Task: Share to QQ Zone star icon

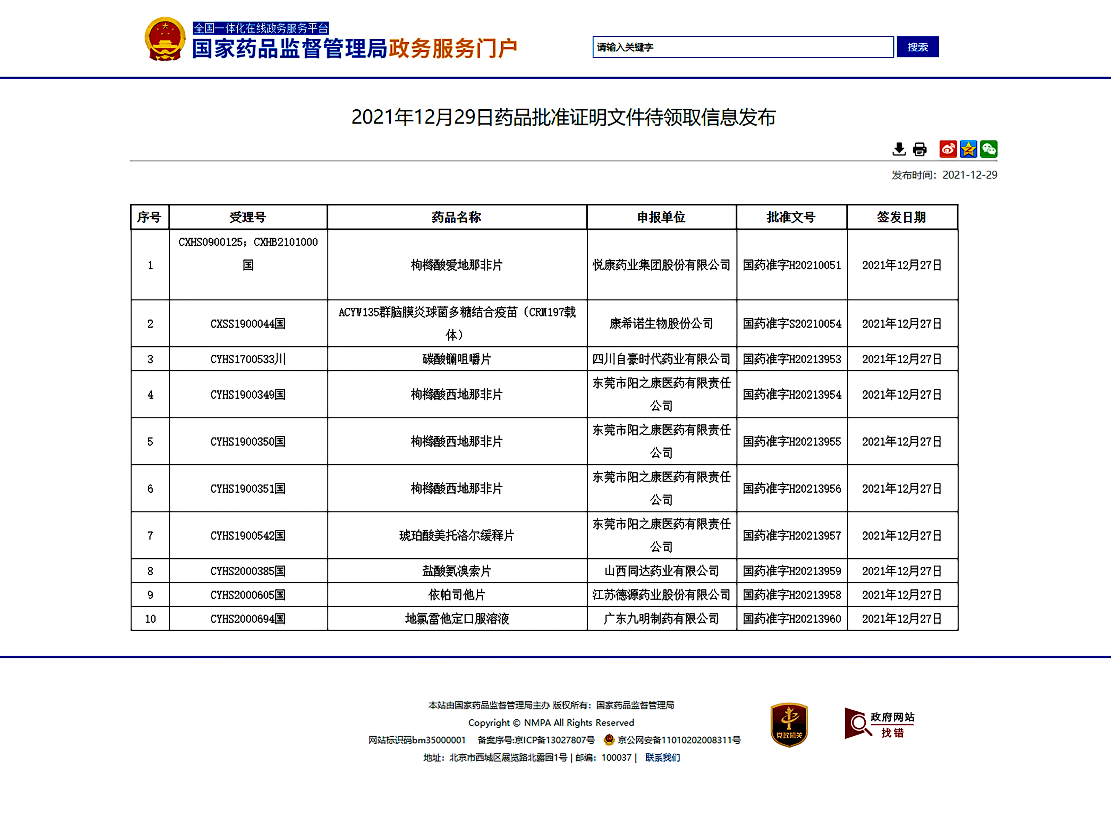Action: click(x=968, y=149)
